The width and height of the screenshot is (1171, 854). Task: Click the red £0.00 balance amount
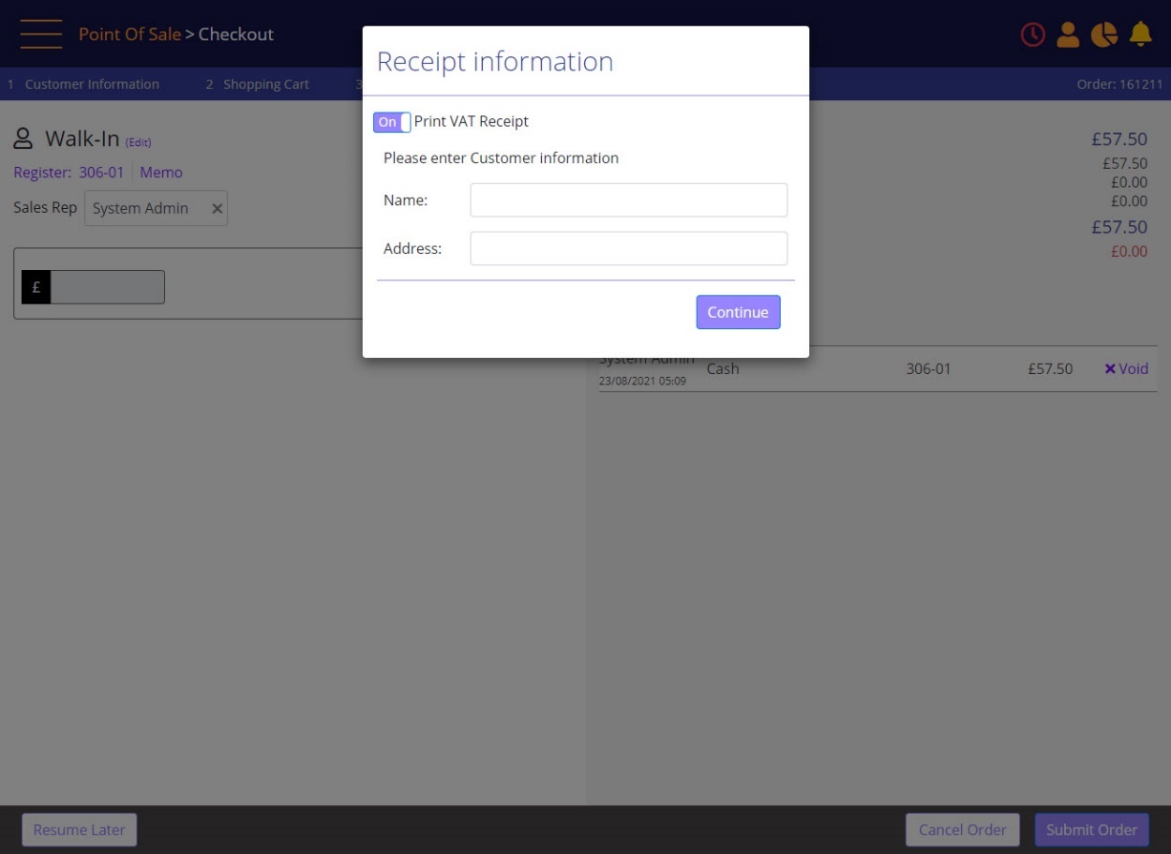[1129, 252]
